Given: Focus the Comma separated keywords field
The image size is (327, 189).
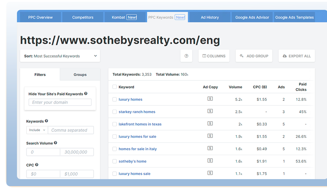Looking at the screenshot, I should [x=71, y=130].
